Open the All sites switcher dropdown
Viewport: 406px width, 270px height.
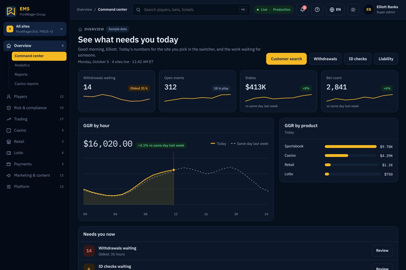35,29
